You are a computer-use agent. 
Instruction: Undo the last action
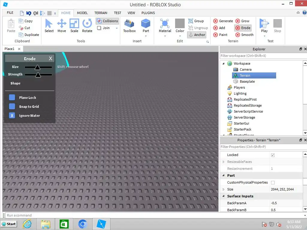pyautogui.click(x=28, y=13)
